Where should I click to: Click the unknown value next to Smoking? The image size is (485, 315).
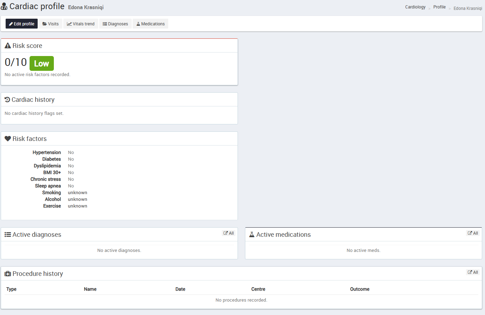pyautogui.click(x=77, y=192)
